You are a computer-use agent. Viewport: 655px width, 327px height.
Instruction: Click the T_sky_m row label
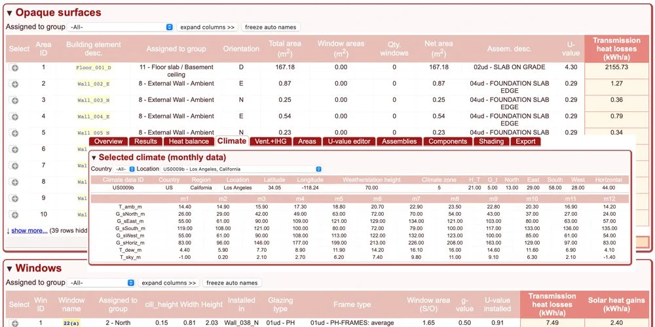[x=130, y=257]
